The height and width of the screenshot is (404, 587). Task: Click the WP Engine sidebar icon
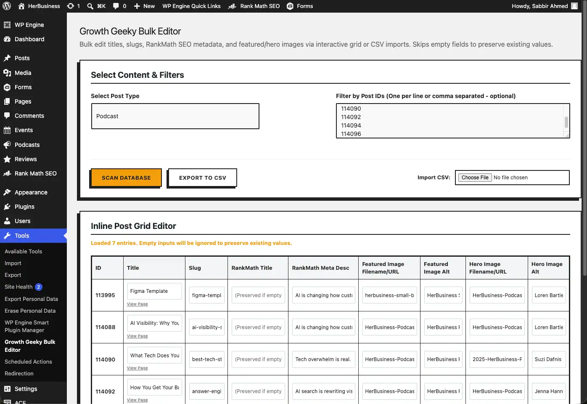(7, 25)
